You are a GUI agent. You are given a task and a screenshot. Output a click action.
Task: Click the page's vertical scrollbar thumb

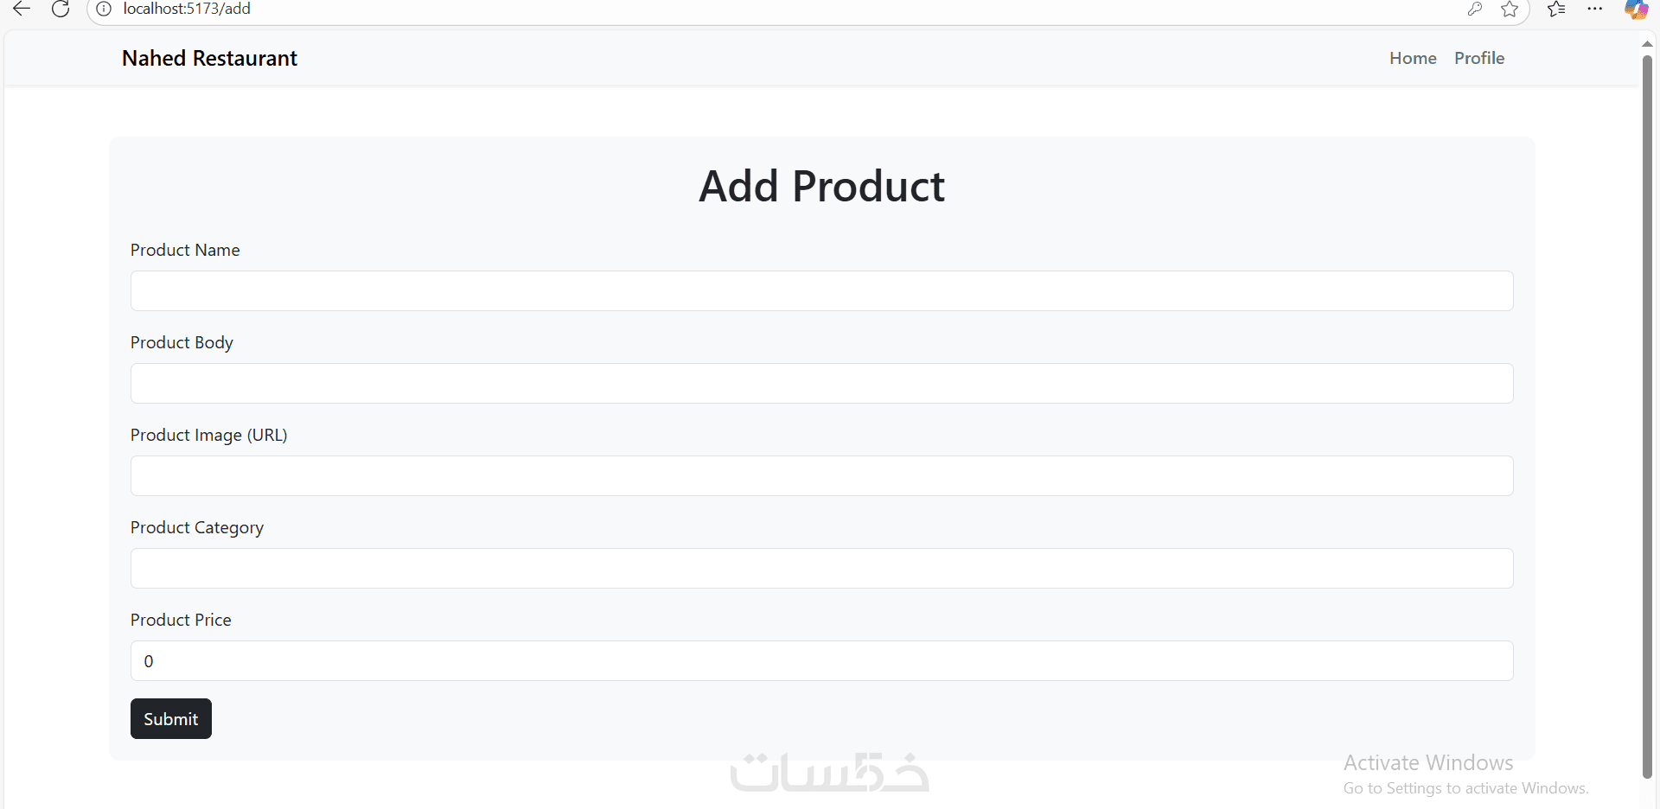1647,415
